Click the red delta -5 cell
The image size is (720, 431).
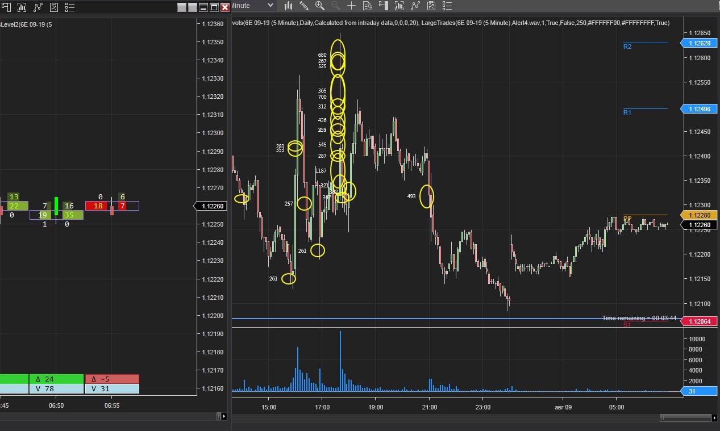pos(111,379)
